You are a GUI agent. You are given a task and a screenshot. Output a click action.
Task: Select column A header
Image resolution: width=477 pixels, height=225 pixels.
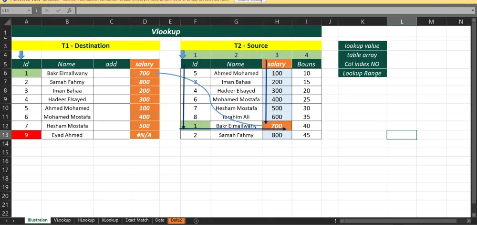coord(26,21)
